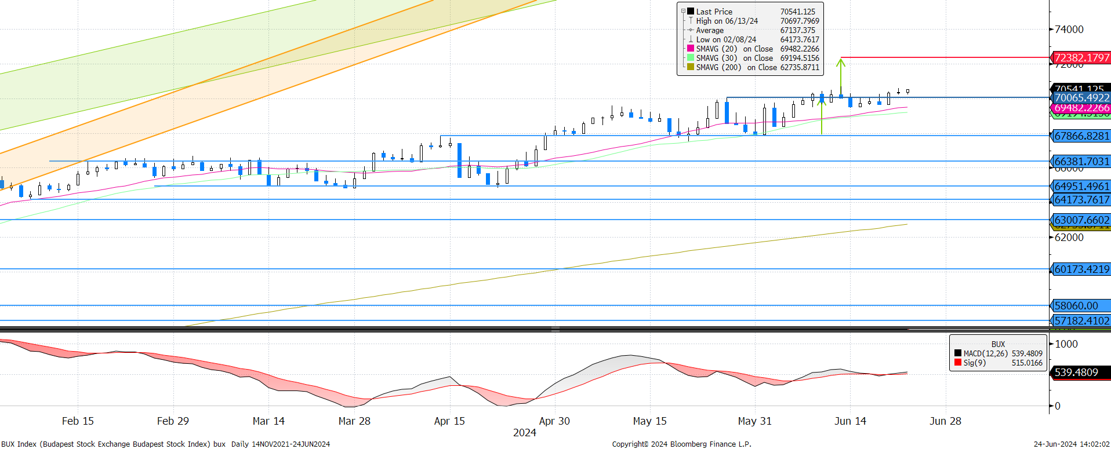
Task: Click the 64951.4961 level price tag
Action: pyautogui.click(x=1081, y=186)
